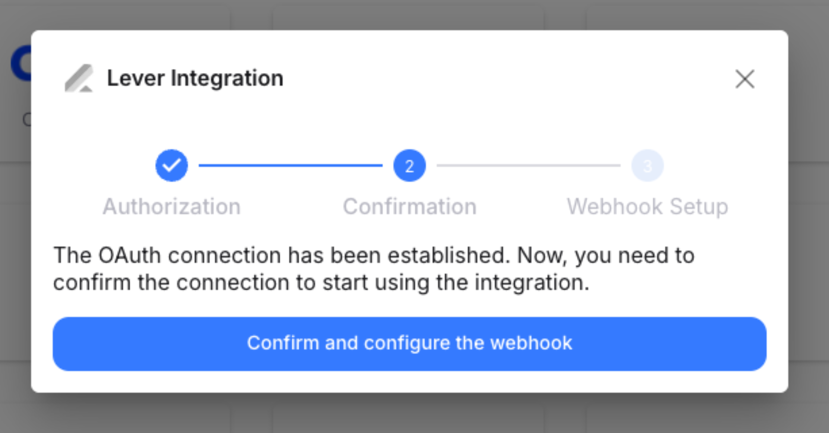Click the step 2 Confirmation circle
The image size is (829, 433).
[x=409, y=166]
